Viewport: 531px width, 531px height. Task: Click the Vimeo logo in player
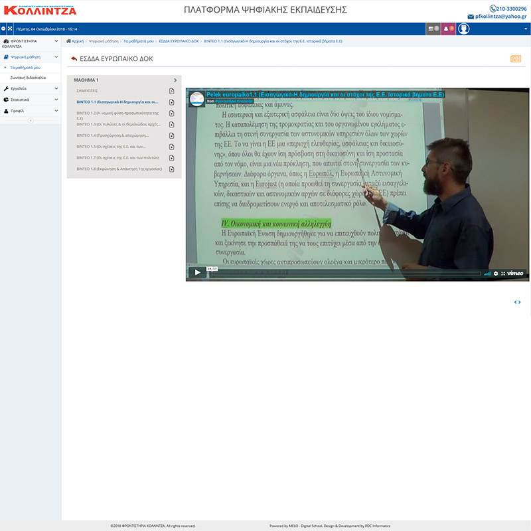[516, 273]
